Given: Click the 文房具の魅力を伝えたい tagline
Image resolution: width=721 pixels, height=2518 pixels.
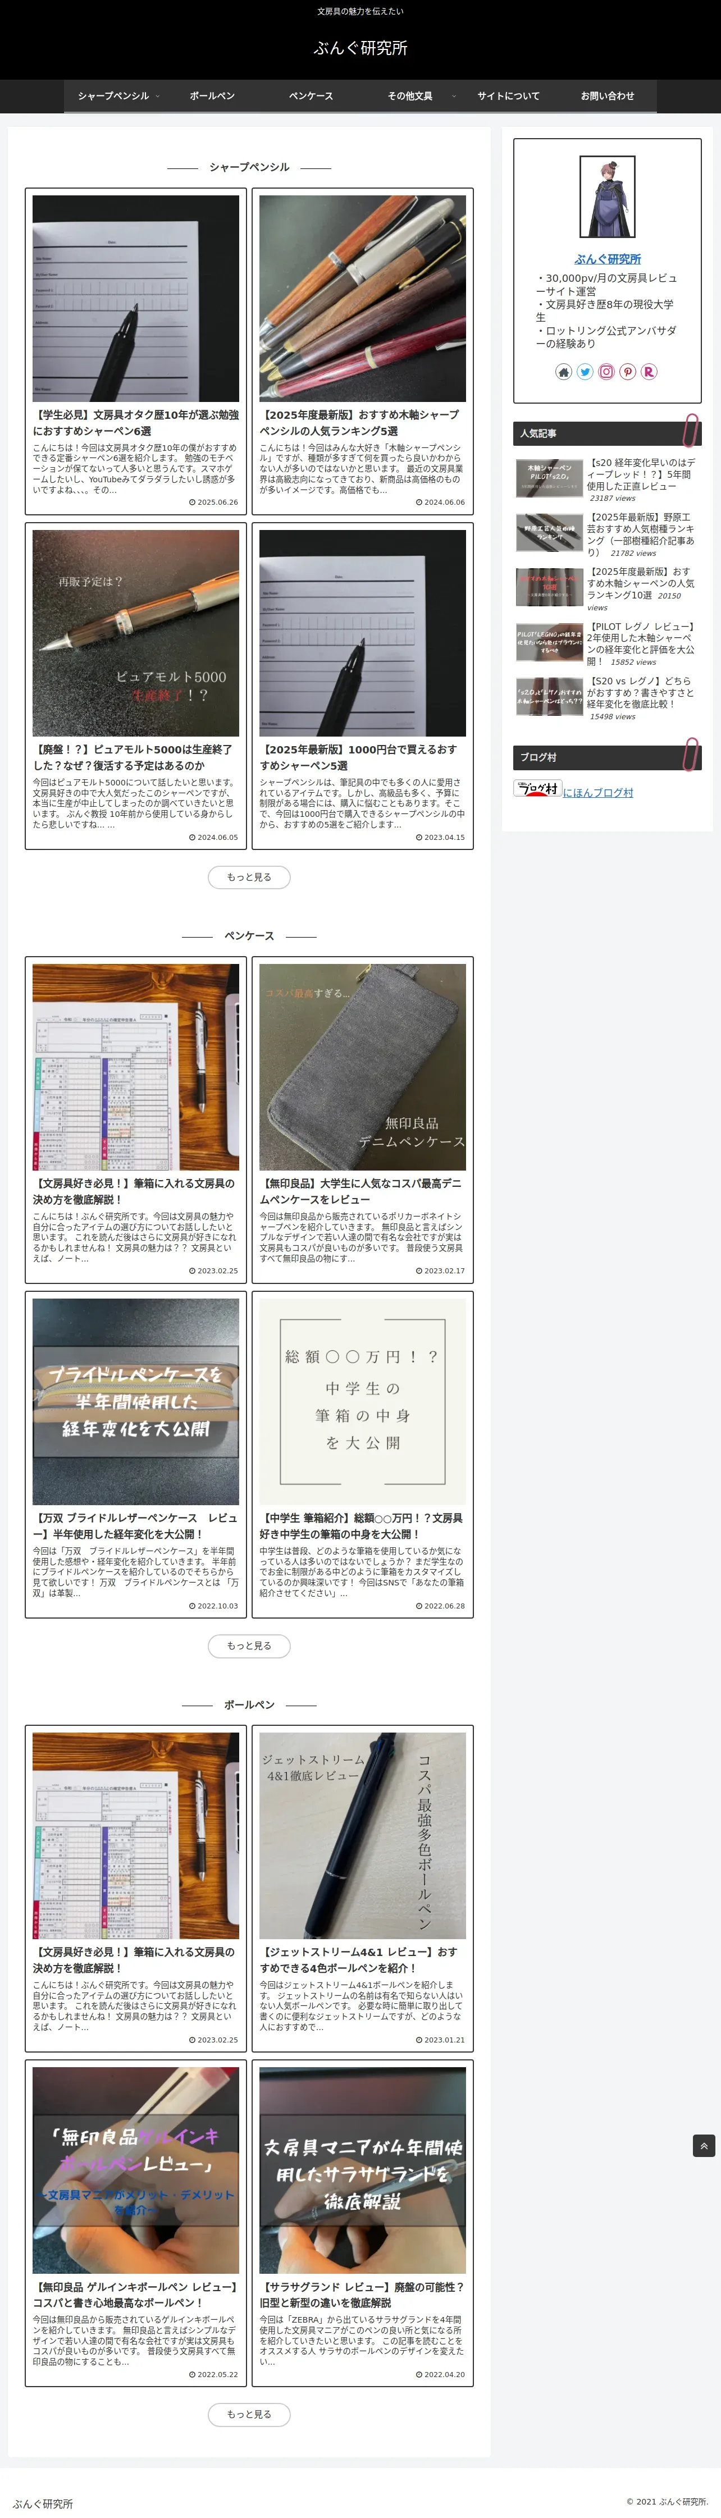Looking at the screenshot, I should pos(360,12).
